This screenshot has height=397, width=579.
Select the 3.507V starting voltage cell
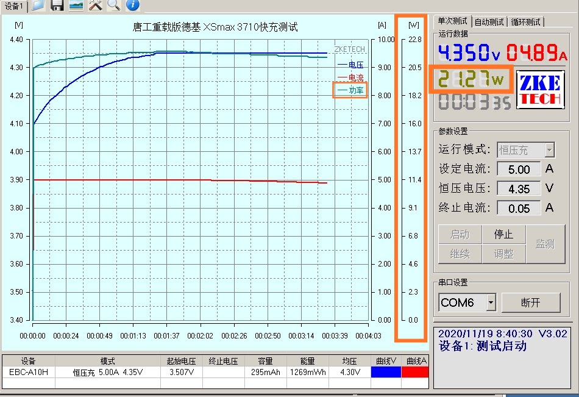coord(181,372)
